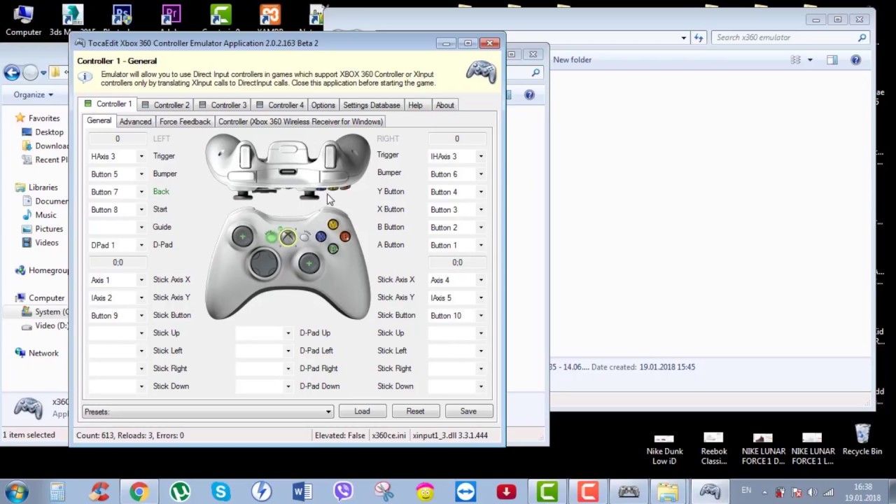Click the Save button
The width and height of the screenshot is (896, 504).
[468, 412]
